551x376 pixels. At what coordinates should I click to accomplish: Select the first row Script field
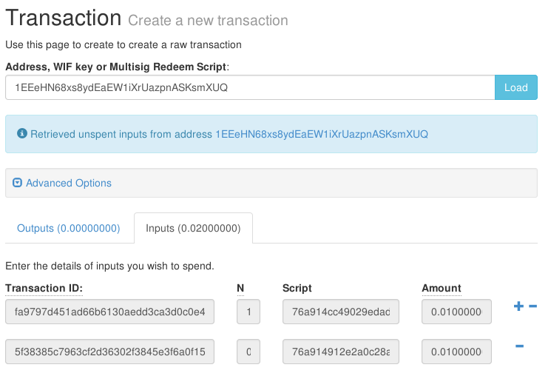click(x=340, y=312)
